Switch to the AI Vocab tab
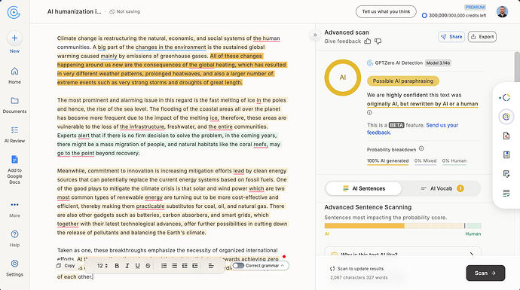 (x=441, y=188)
